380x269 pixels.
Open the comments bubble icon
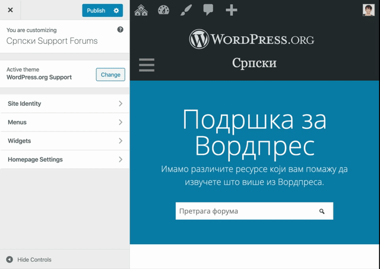tap(208, 10)
